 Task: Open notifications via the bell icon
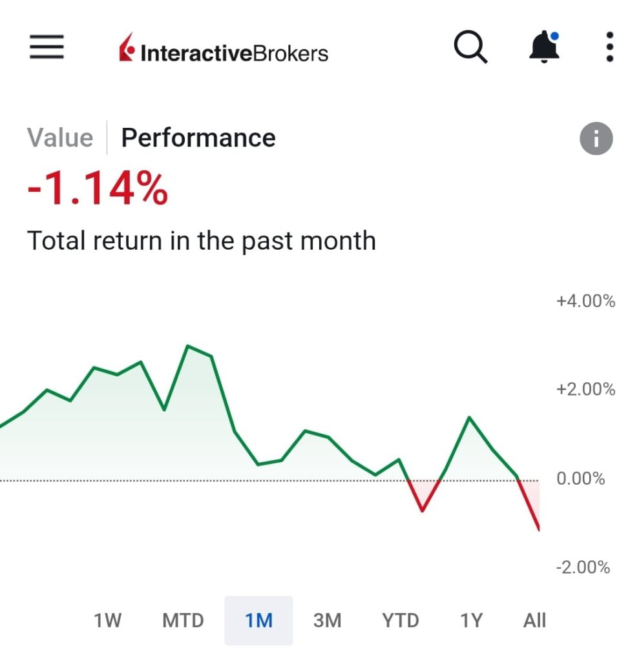click(544, 47)
